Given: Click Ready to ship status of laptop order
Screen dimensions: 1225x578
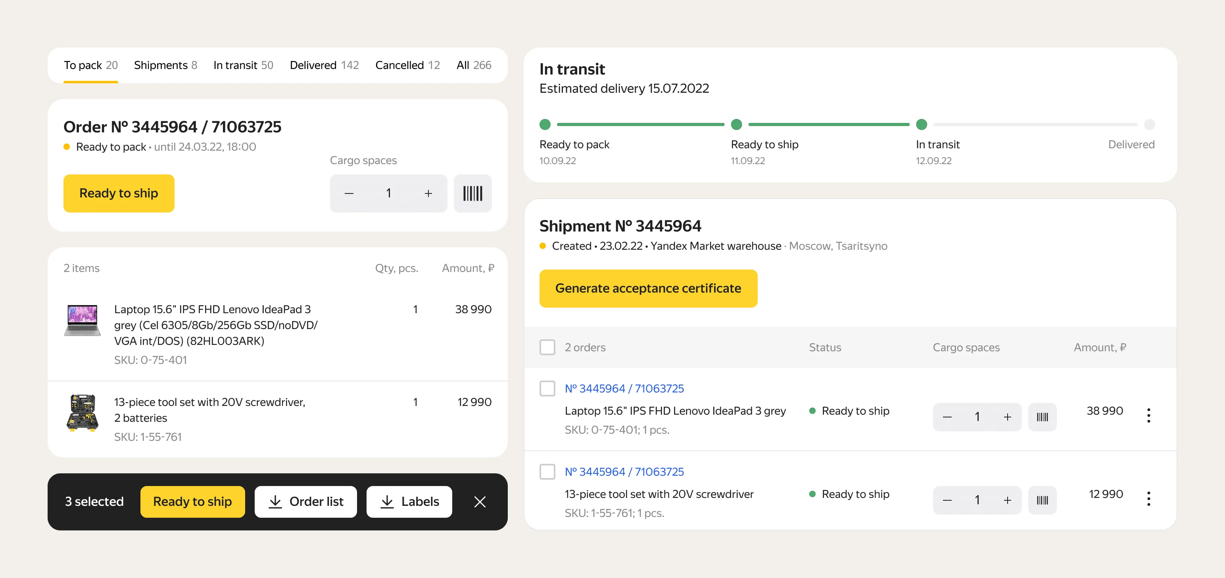Looking at the screenshot, I should point(849,411).
